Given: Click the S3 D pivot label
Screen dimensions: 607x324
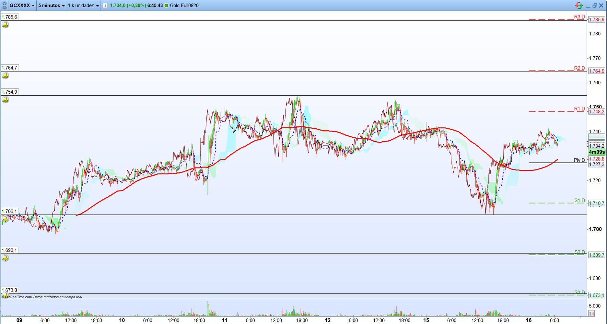Looking at the screenshot, I should 580,292.
